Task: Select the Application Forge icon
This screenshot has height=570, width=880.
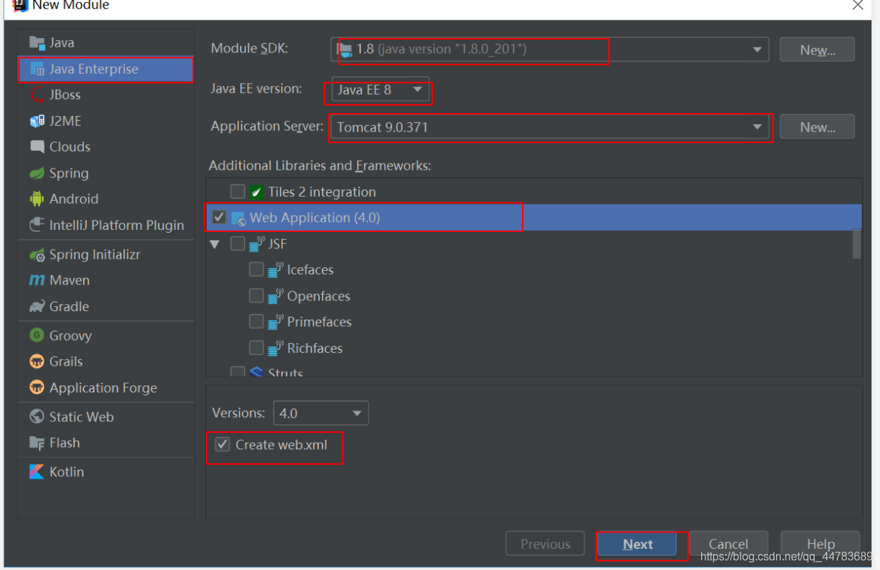Action: [37, 388]
